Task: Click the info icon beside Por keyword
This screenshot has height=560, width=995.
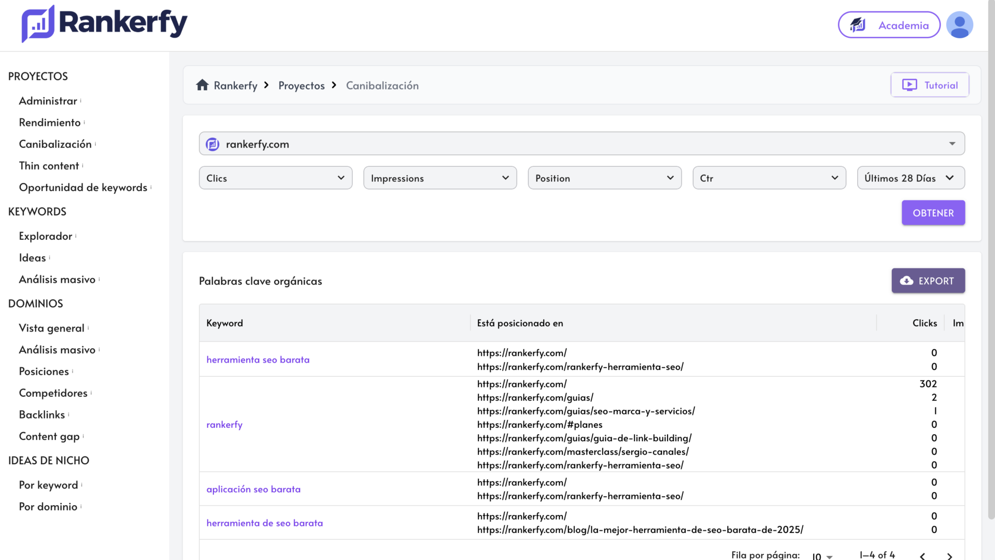Action: [x=82, y=485]
